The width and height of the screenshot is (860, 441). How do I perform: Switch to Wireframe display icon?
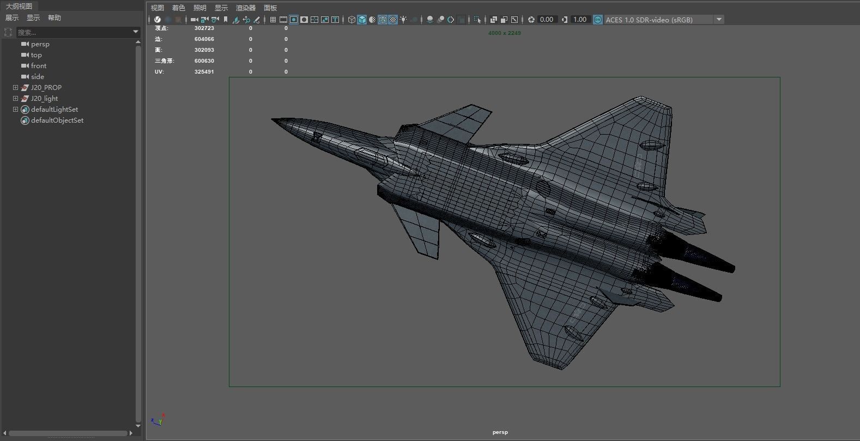[352, 20]
